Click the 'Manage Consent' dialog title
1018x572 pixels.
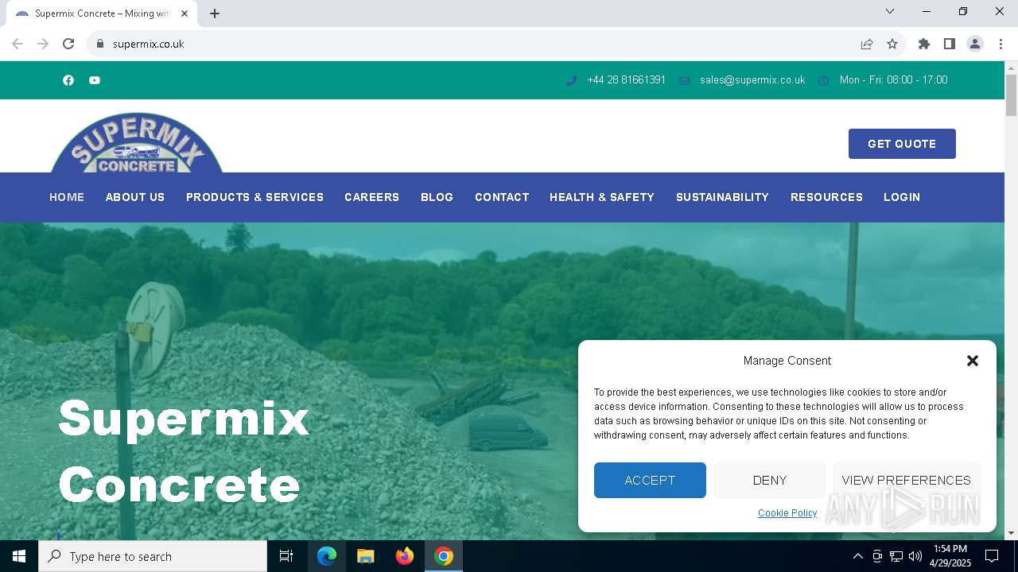787,361
